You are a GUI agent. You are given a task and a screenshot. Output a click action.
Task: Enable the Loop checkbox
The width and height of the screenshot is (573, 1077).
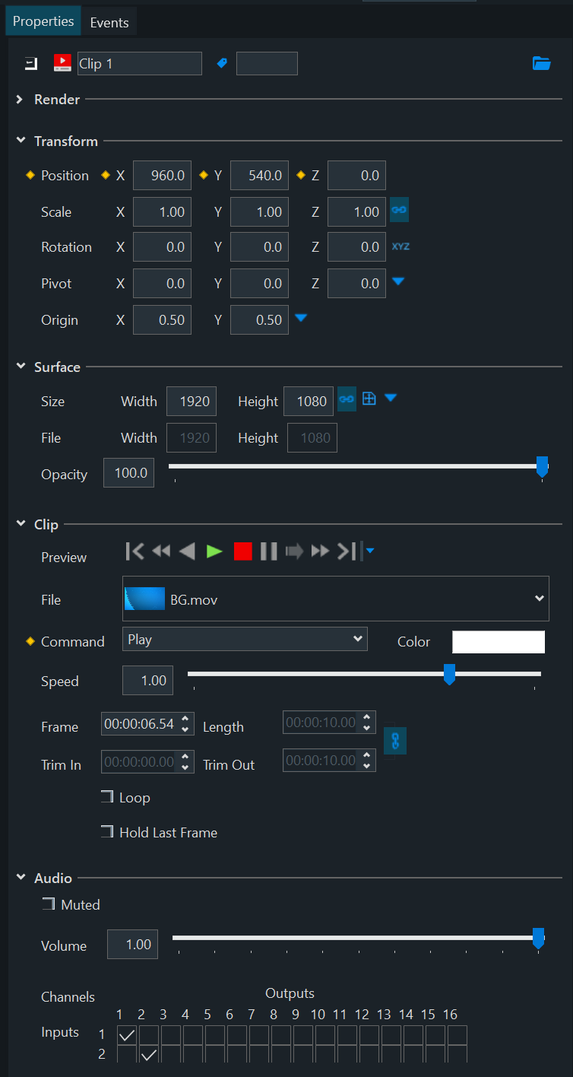pos(107,797)
